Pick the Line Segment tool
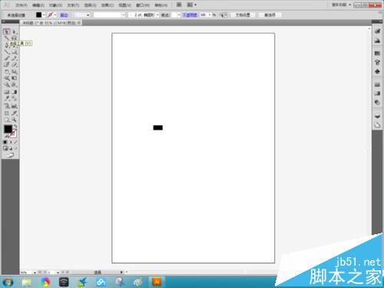 (x=7, y=51)
